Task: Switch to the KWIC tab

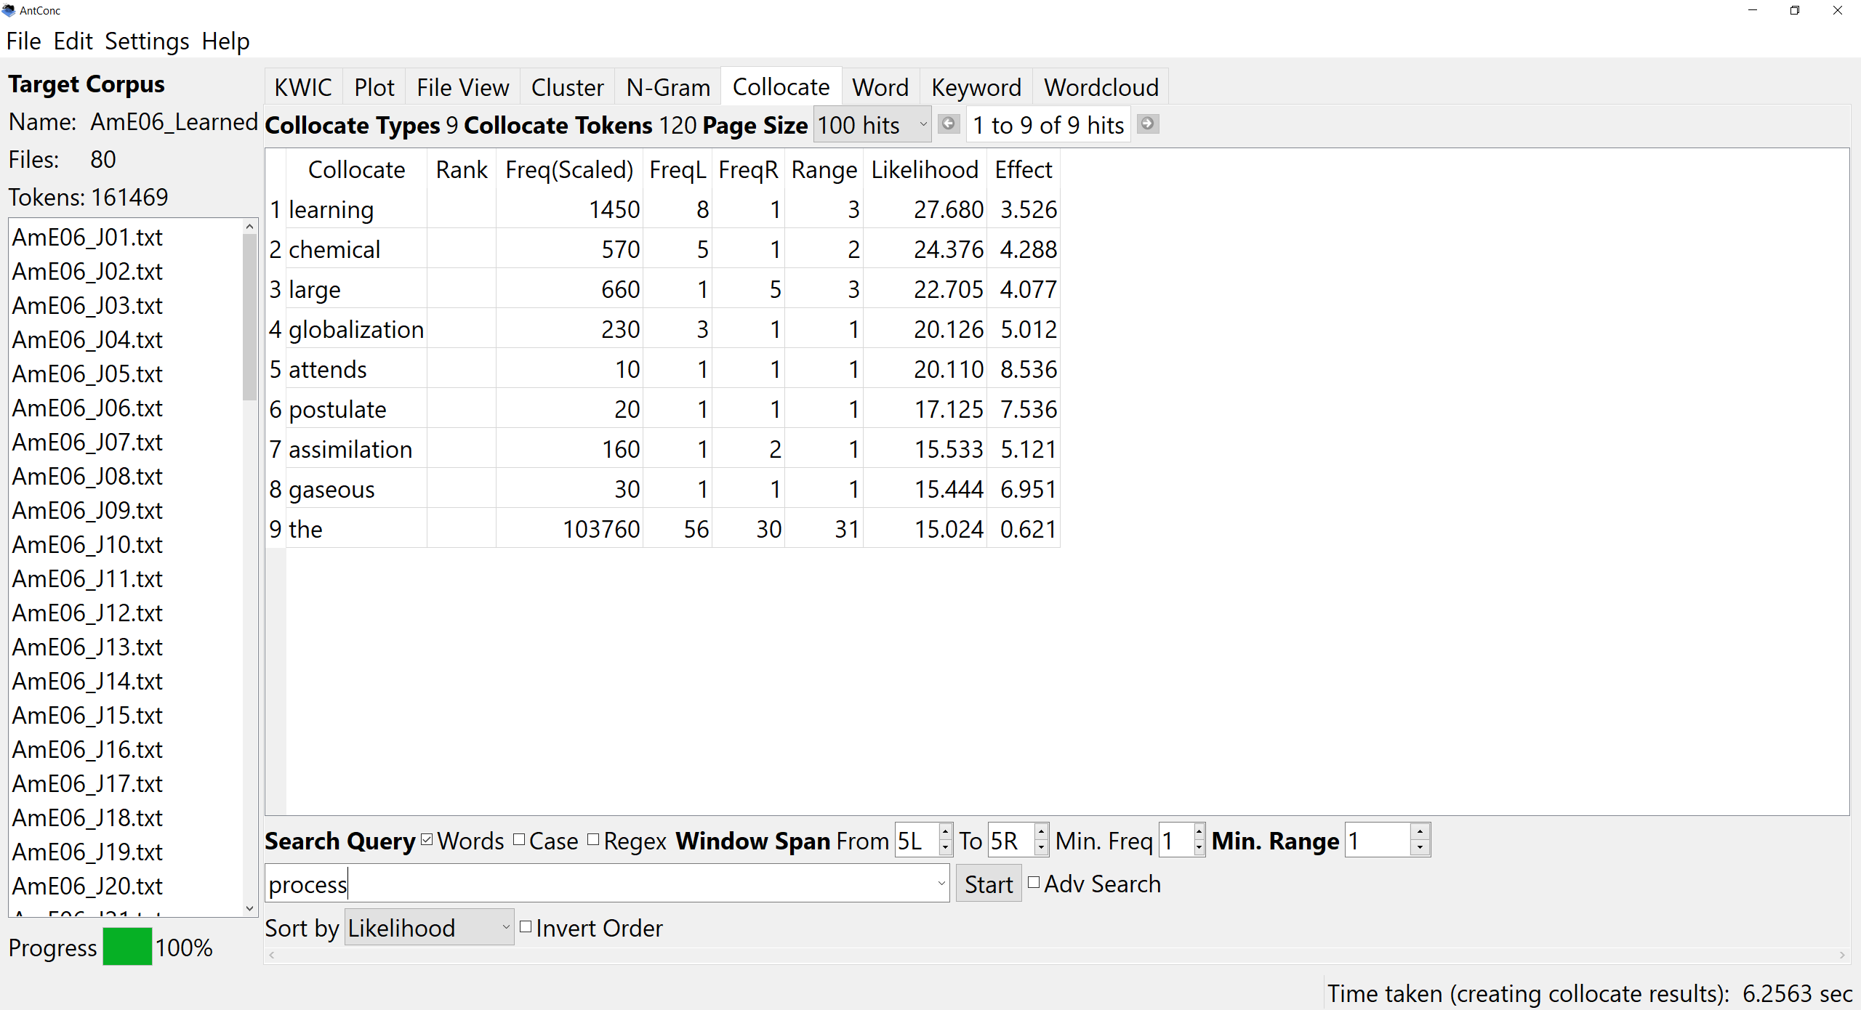Action: point(302,87)
